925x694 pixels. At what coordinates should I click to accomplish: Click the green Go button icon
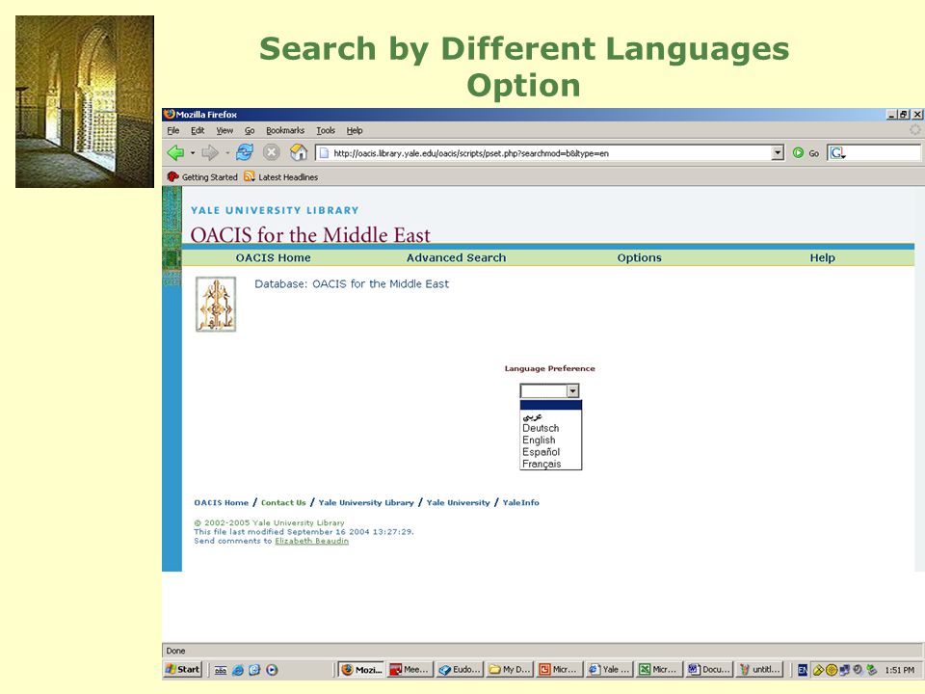click(798, 153)
